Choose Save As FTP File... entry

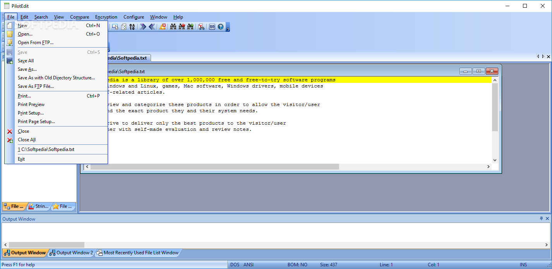(56, 86)
